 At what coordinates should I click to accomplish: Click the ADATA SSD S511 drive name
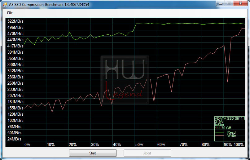[230, 118]
